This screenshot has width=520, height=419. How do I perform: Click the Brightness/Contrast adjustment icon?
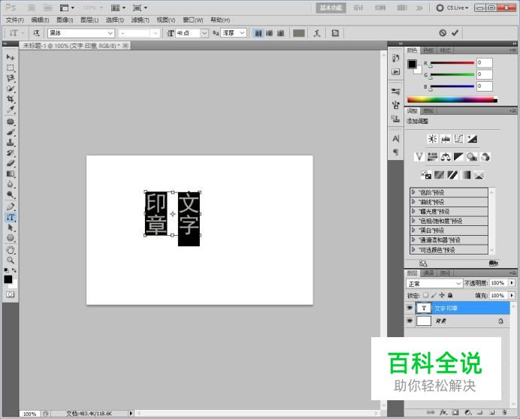[x=432, y=139]
